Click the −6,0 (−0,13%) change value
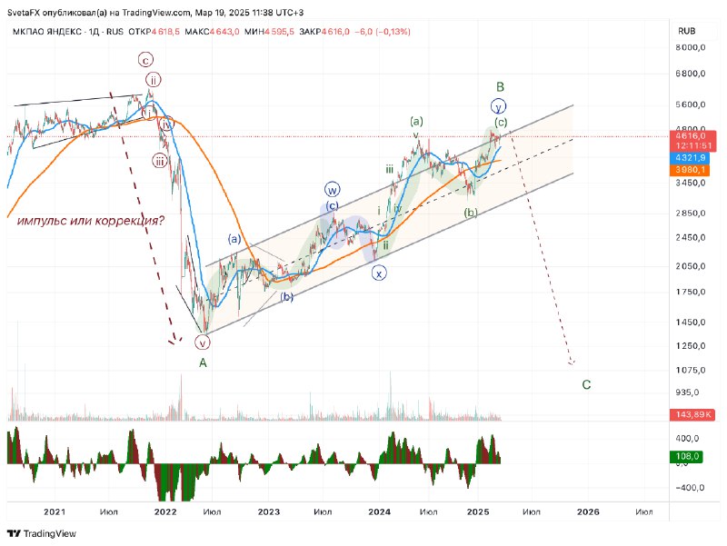Screen dimensions: 727x546 (383, 32)
